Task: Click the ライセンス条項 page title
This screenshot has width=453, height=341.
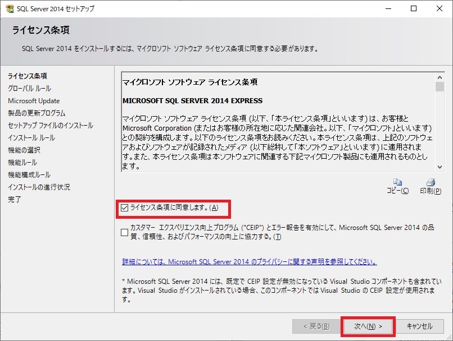Action: (40, 30)
